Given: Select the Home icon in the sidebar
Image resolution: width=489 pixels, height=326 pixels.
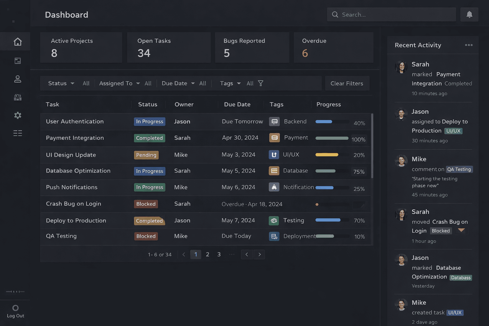Looking at the screenshot, I should pyautogui.click(x=18, y=41).
